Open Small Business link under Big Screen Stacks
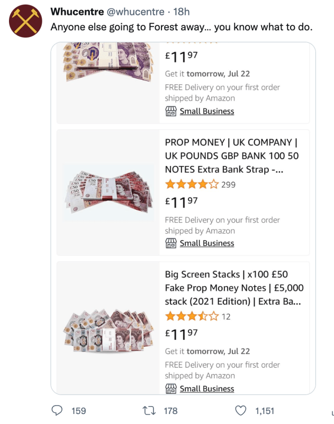The width and height of the screenshot is (334, 424). pos(207,389)
